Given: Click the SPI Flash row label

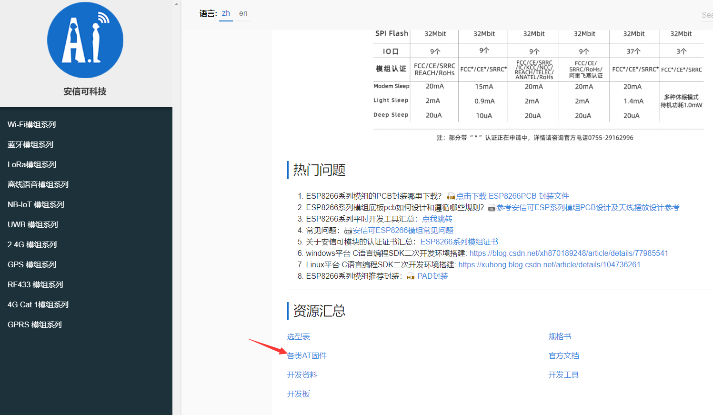Looking at the screenshot, I should tap(392, 33).
